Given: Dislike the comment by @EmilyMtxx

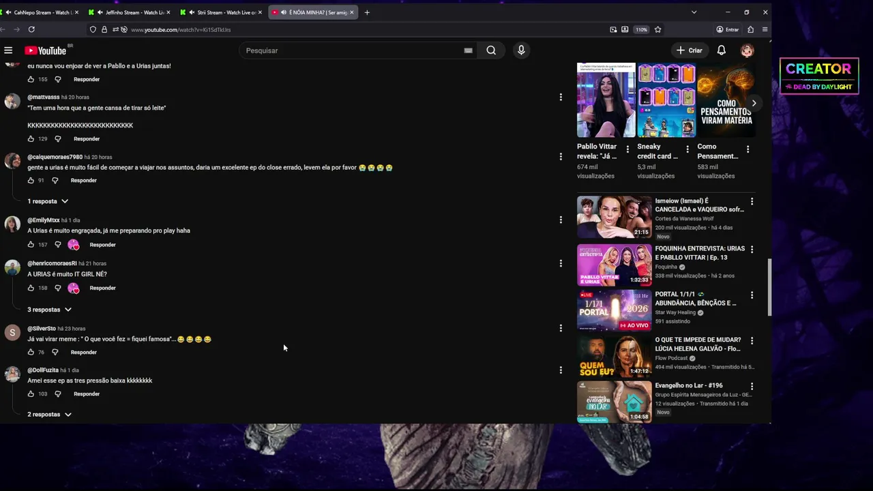Looking at the screenshot, I should (58, 245).
